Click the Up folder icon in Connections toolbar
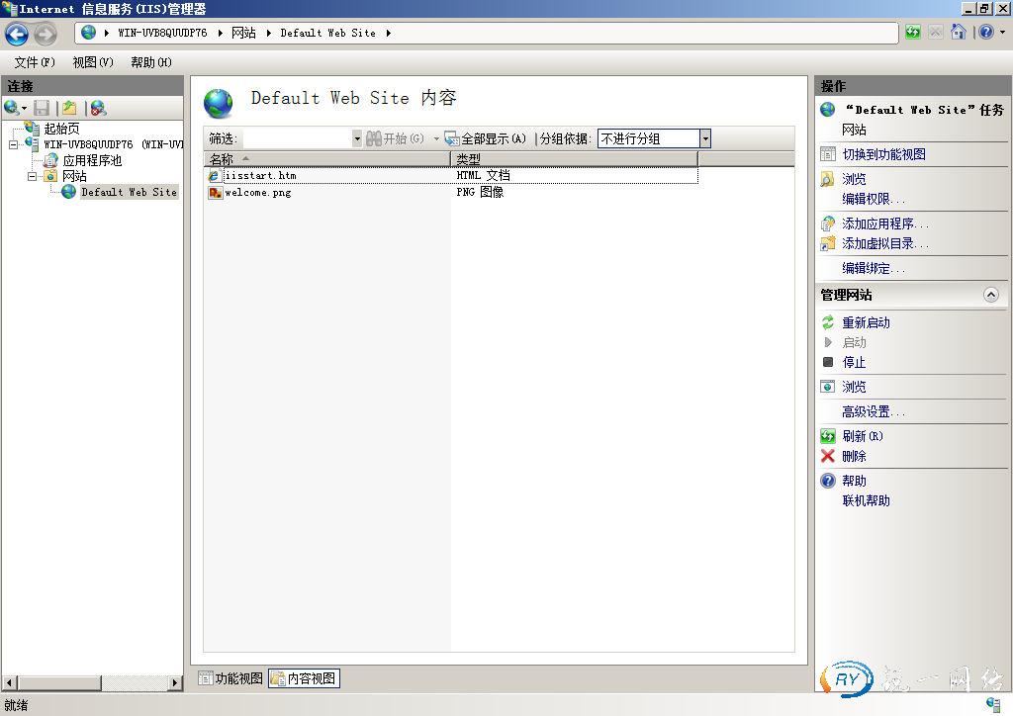 click(x=68, y=108)
